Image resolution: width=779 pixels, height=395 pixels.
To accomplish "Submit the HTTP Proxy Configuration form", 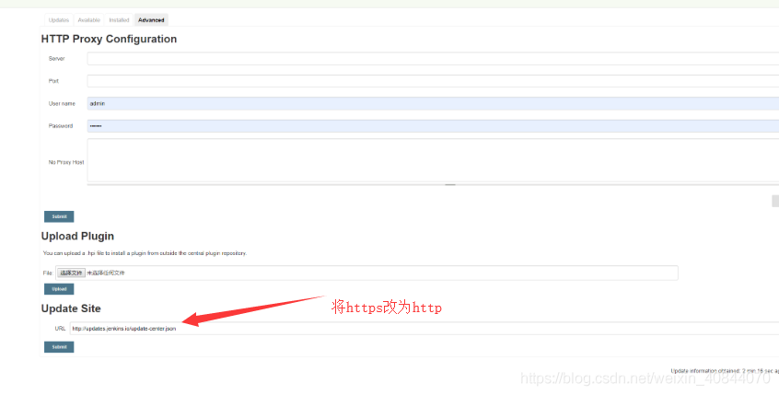I will (59, 216).
